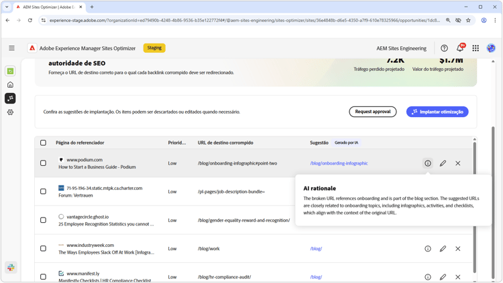This screenshot has height=283, width=503.
Task: View site information icon in address bar
Action: pyautogui.click(x=44, y=20)
